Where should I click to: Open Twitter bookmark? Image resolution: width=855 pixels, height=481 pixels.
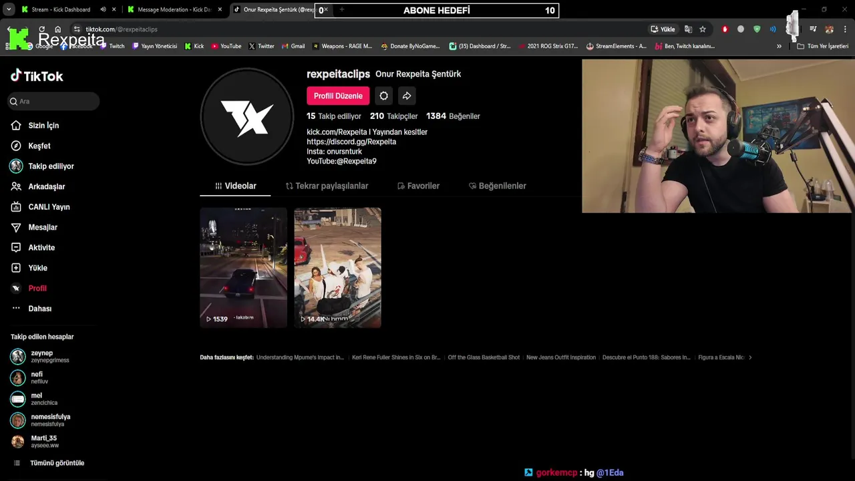tap(261, 46)
